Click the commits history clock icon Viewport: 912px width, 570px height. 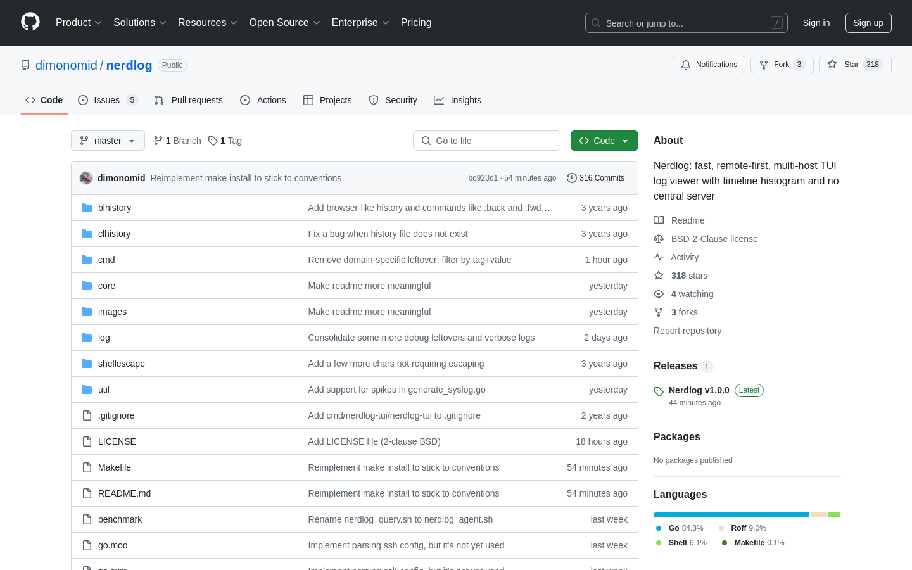571,178
